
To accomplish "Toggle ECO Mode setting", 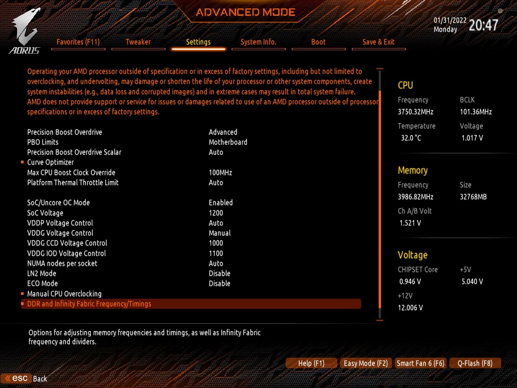I will [x=220, y=283].
